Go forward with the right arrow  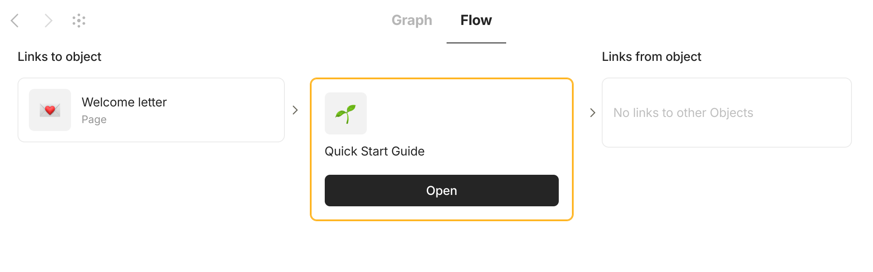[48, 21]
